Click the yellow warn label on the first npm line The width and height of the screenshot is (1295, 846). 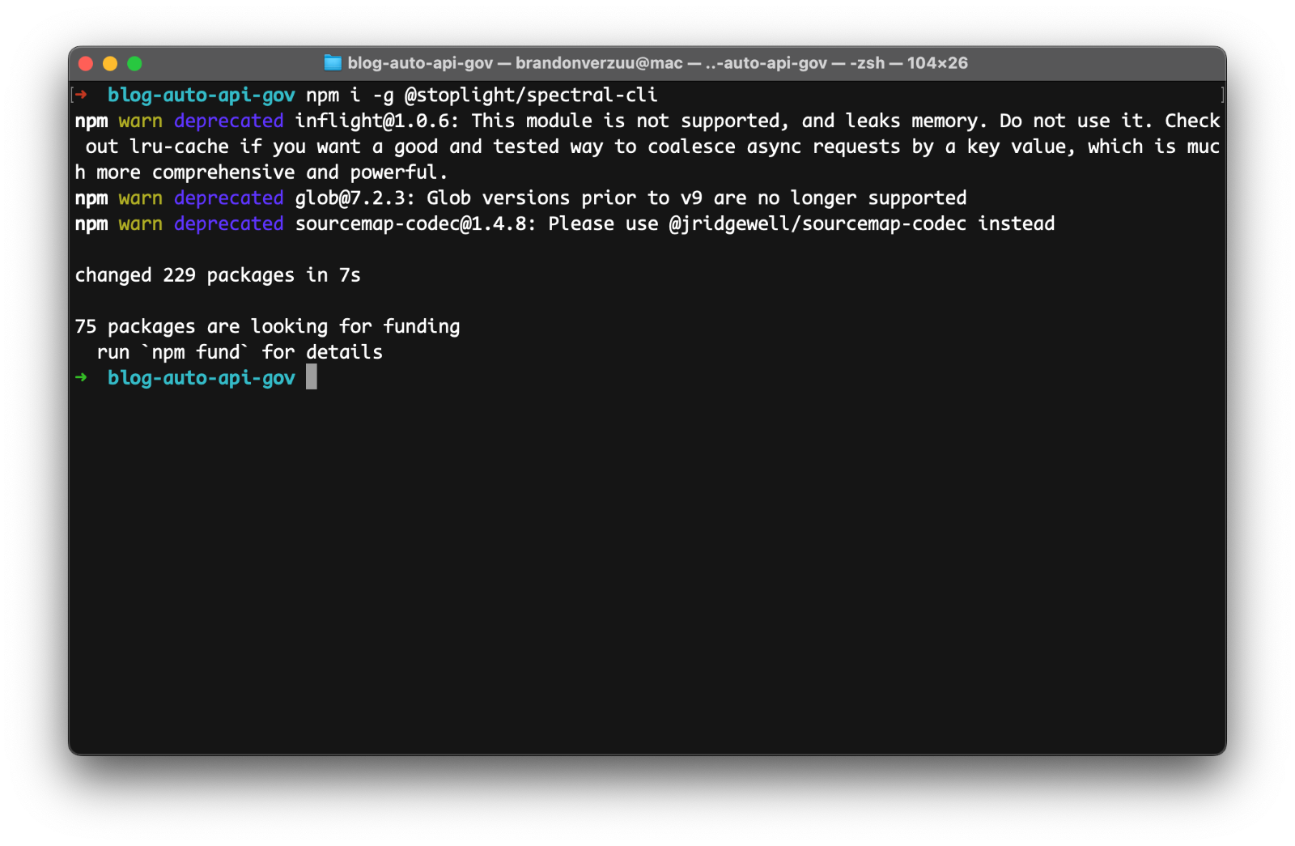pyautogui.click(x=139, y=121)
